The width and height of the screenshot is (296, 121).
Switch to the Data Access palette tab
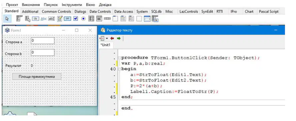coord(124,12)
